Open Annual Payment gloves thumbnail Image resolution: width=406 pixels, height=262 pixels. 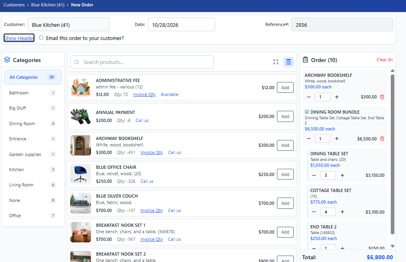point(81,116)
